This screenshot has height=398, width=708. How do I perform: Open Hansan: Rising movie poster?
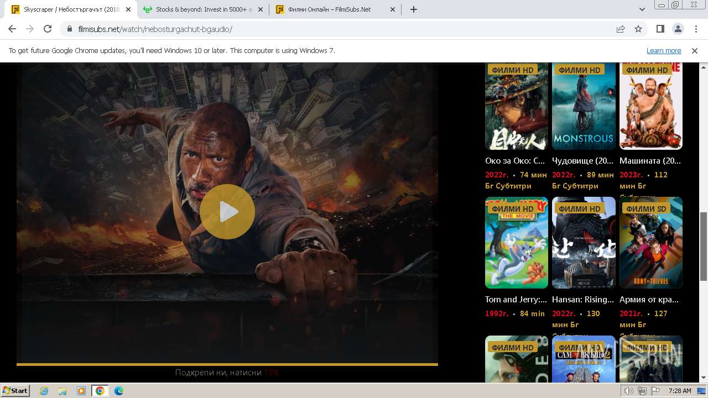click(x=584, y=243)
